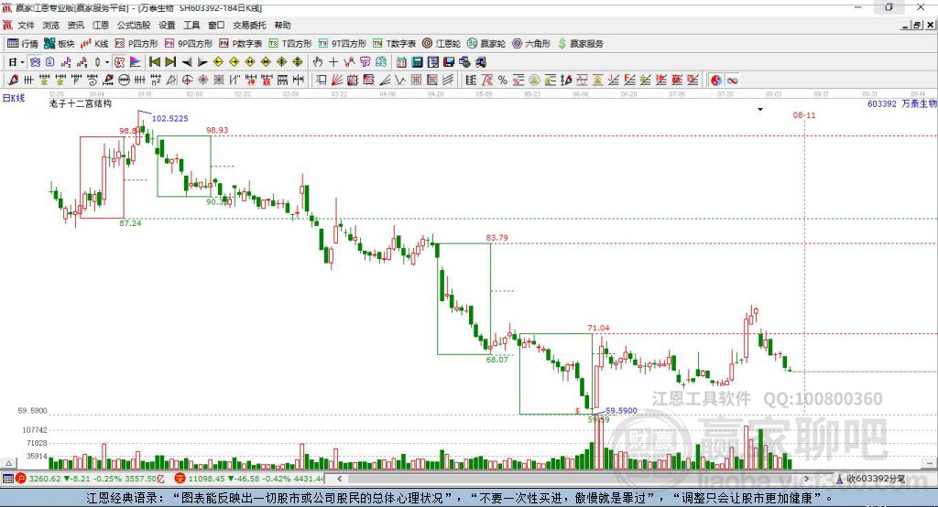The width and height of the screenshot is (938, 507).
Task: Open the 江恩 menu
Action: tap(101, 25)
